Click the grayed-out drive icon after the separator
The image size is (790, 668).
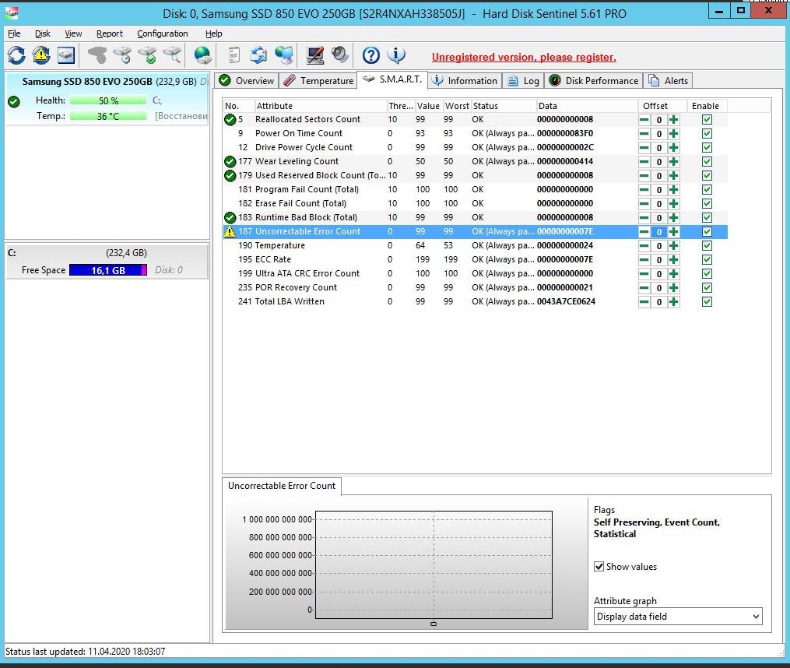[x=97, y=55]
